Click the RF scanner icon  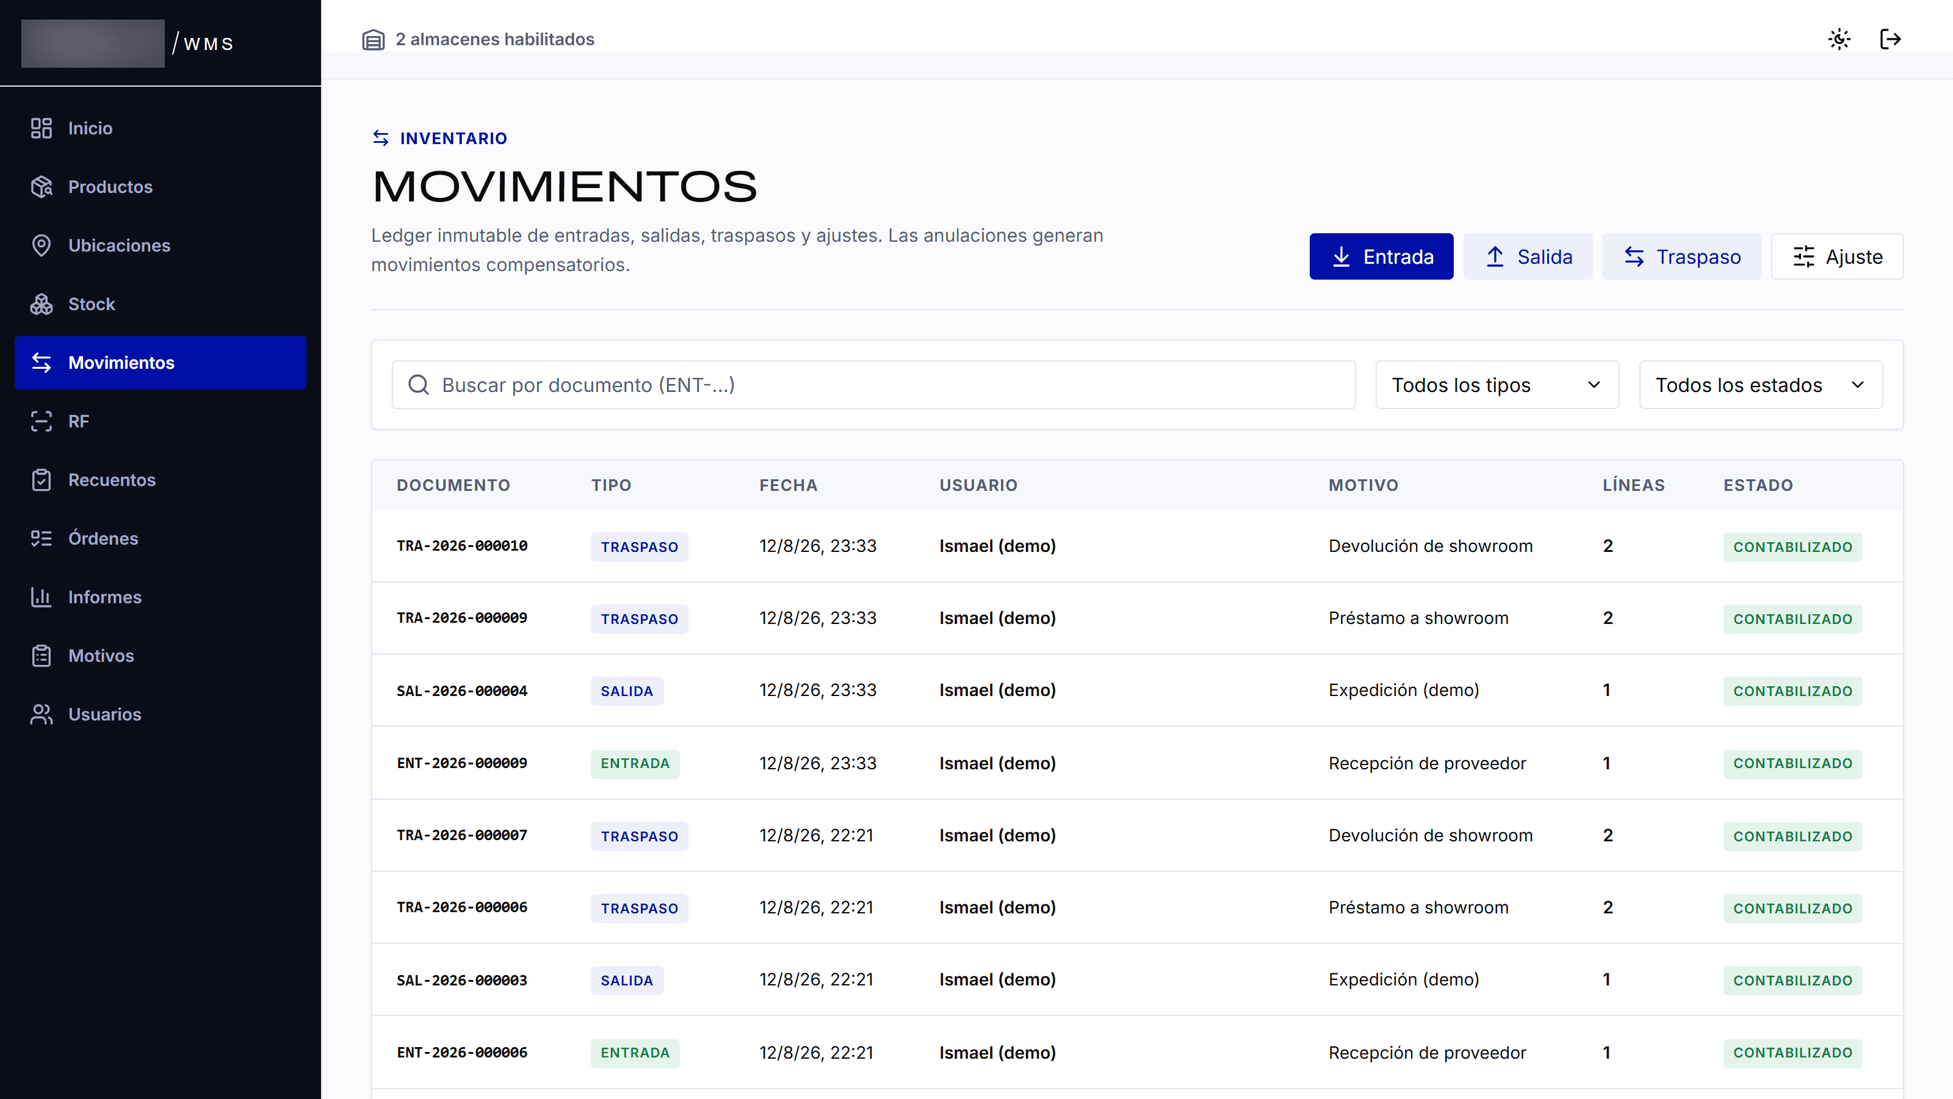(41, 421)
